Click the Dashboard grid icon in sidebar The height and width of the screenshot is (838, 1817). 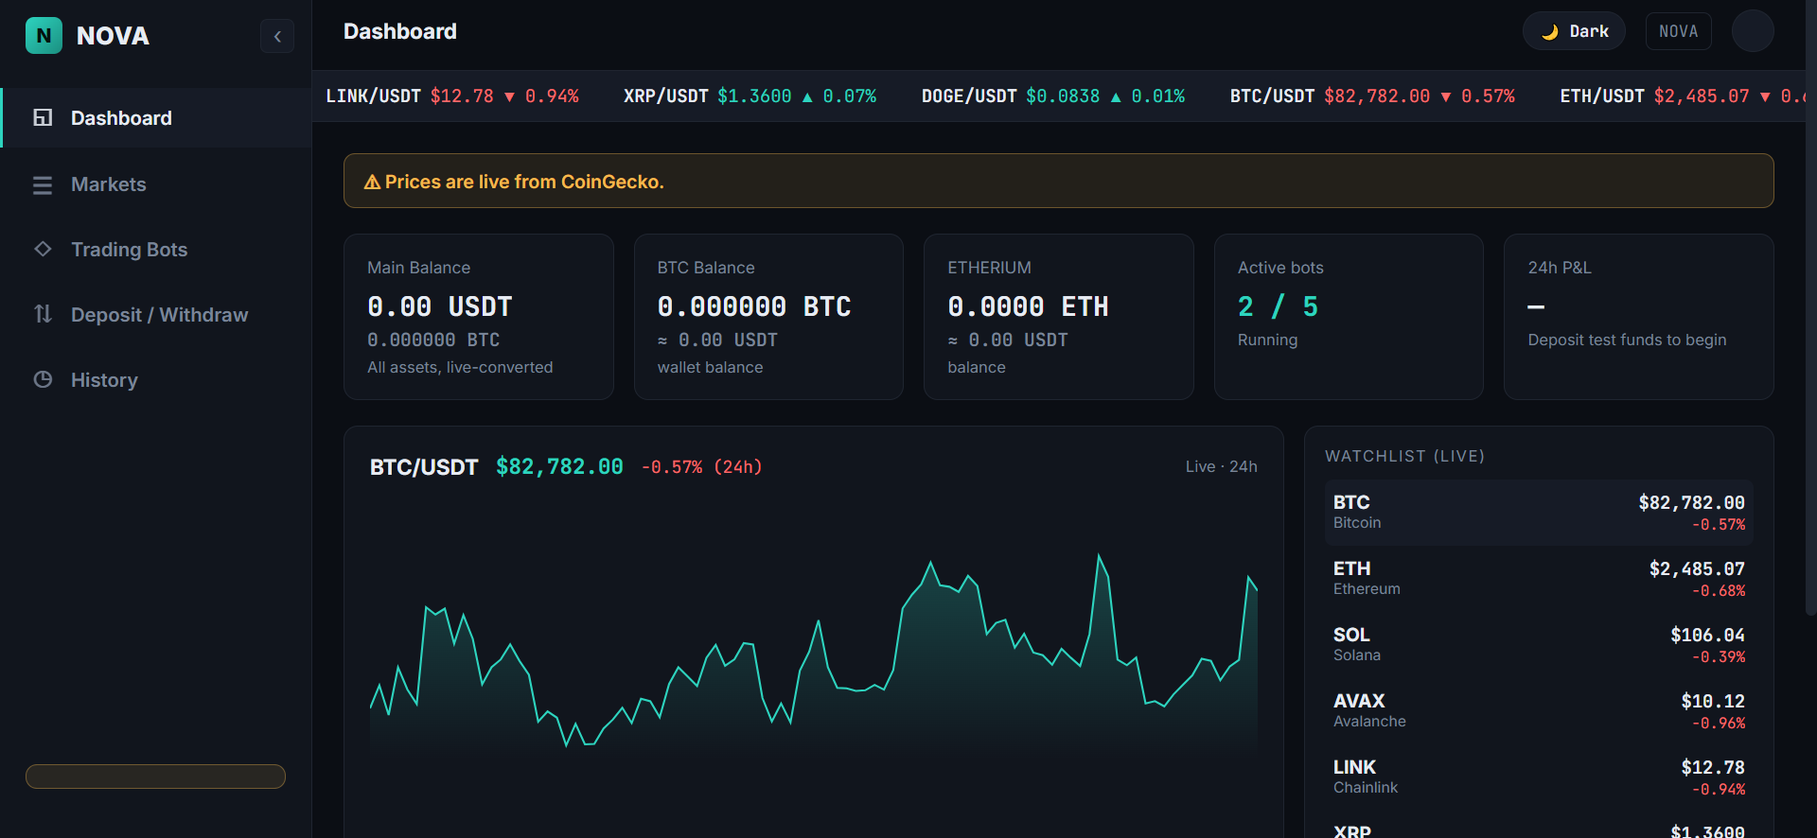(43, 117)
